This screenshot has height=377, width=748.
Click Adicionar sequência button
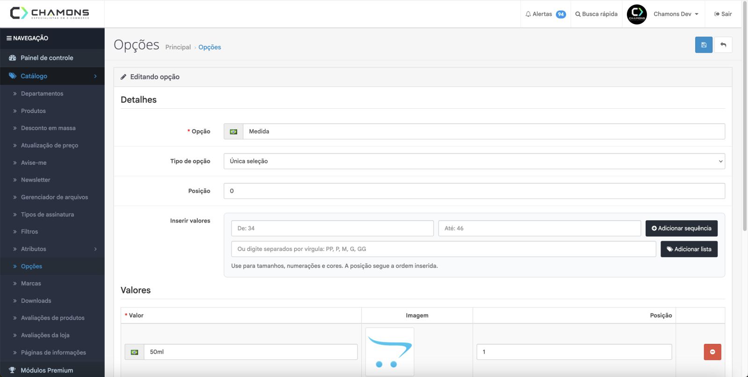682,228
